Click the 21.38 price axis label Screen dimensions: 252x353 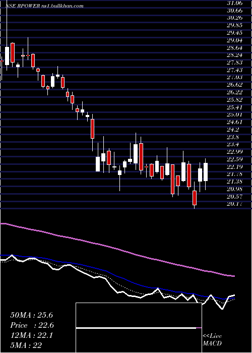tap(235, 182)
